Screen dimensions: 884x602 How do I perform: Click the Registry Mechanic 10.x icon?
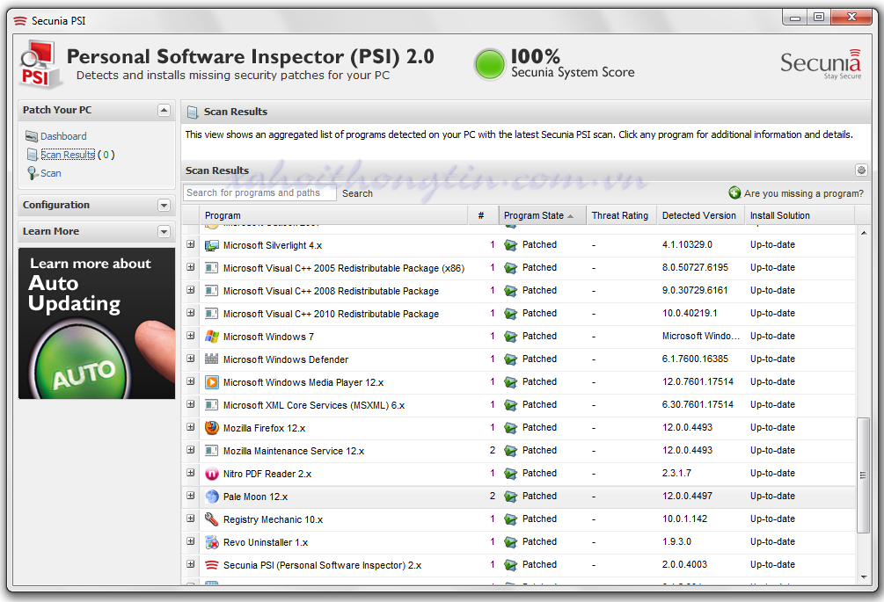pos(211,519)
